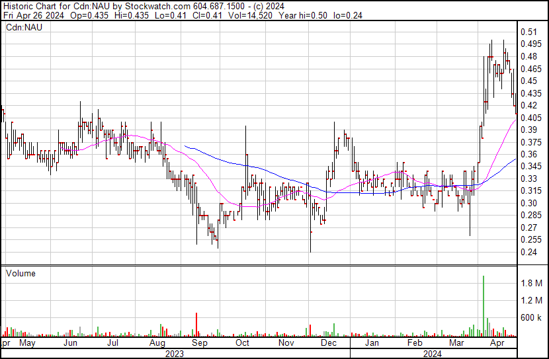
Task: Click the 0.51 price axis label
Action: (528, 32)
